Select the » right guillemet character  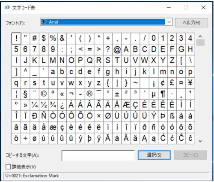click(25, 105)
